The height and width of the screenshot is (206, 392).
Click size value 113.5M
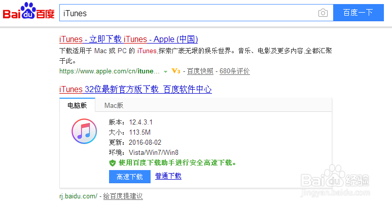[140, 132]
